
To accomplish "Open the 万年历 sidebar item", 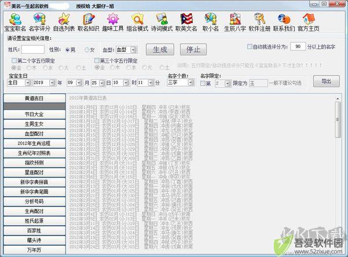I will (34, 250).
